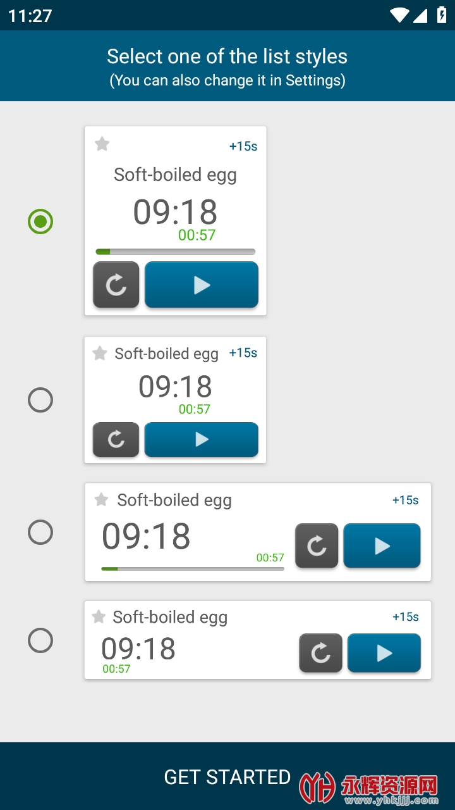The image size is (455, 810).
Task: Tap +15s in the first style card
Action: (243, 146)
